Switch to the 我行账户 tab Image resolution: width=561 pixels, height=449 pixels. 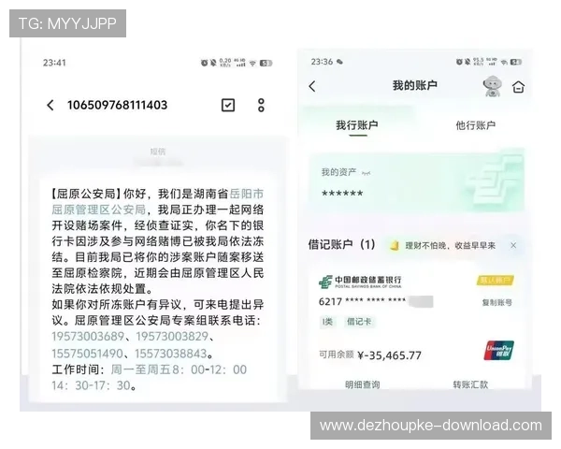click(x=357, y=125)
